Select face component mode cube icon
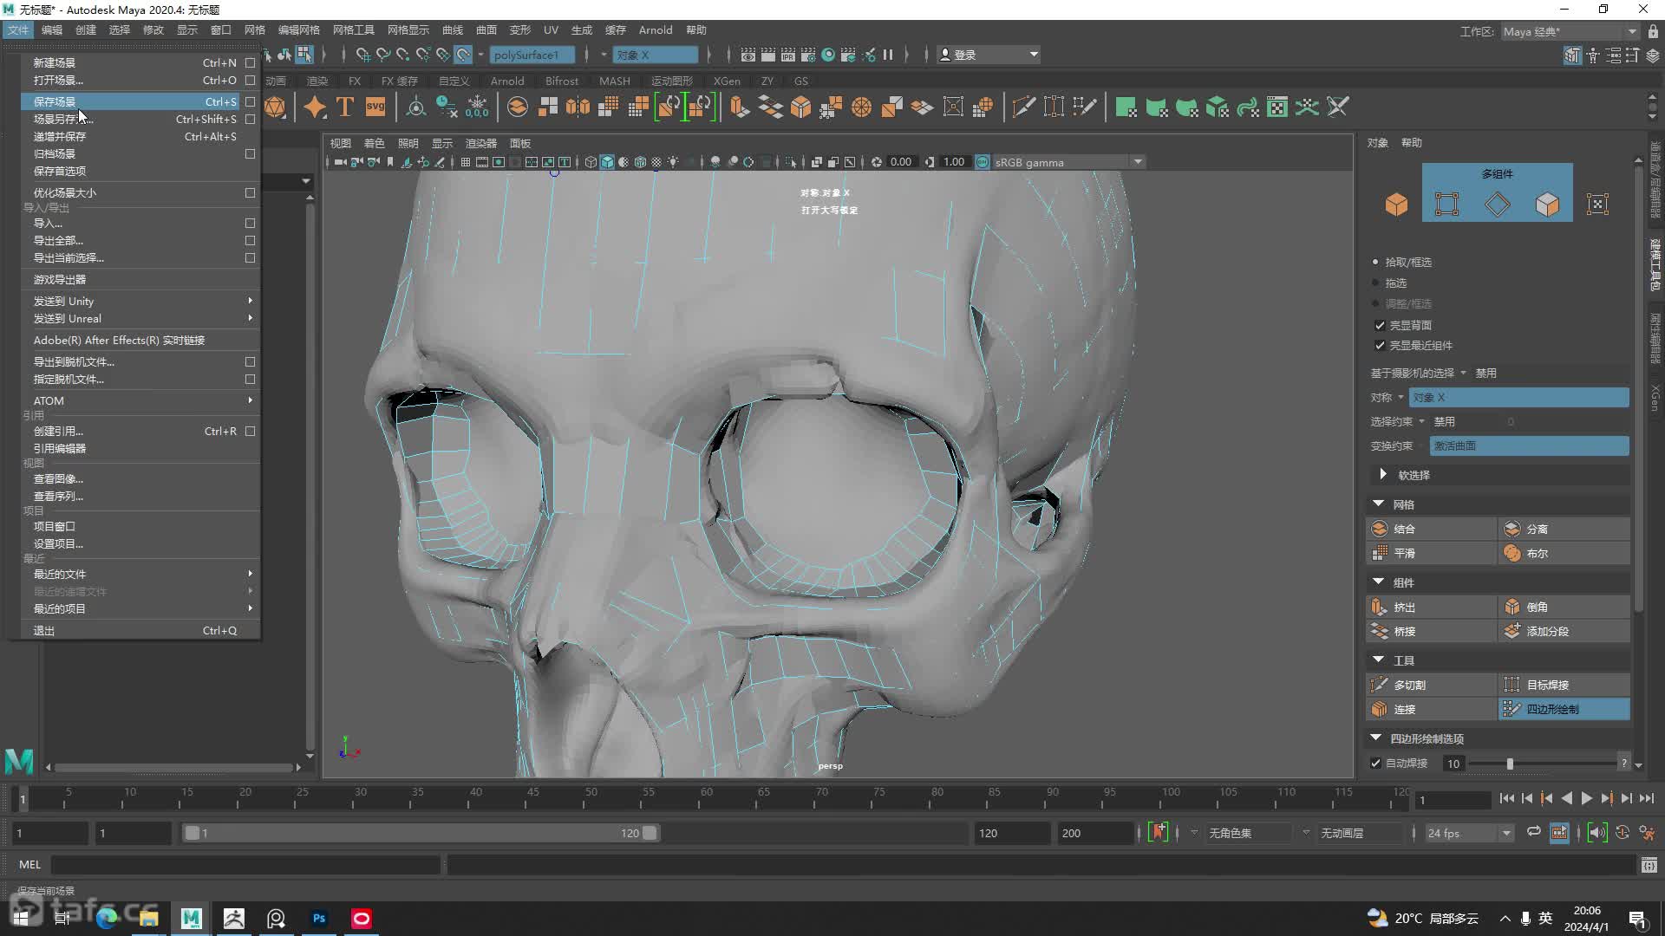Screen dimensions: 1665x936 pyautogui.click(x=1547, y=205)
